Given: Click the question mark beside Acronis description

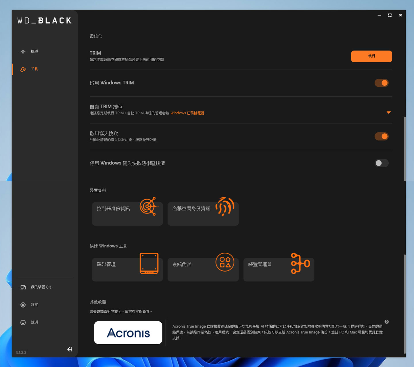Looking at the screenshot, I should click(x=387, y=322).
